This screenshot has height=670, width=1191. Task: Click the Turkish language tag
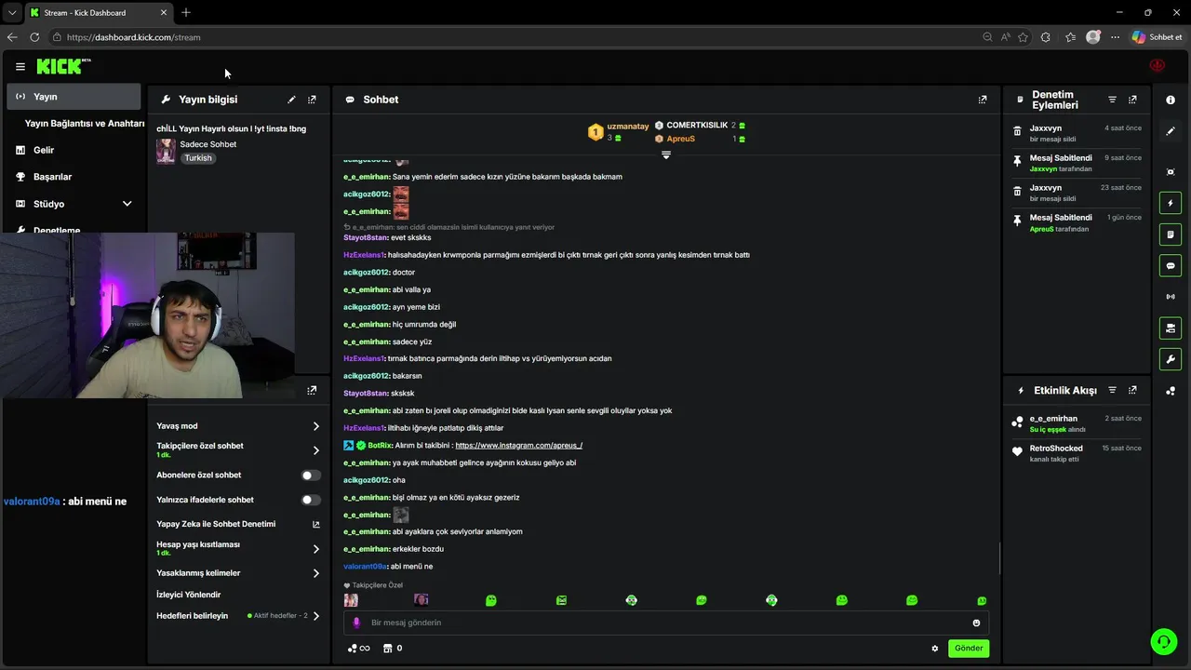[198, 158]
